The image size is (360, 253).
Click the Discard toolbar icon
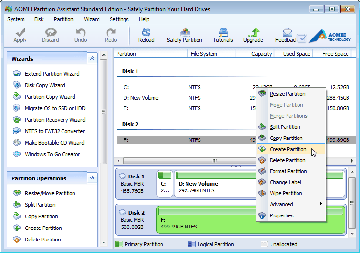tap(50, 33)
